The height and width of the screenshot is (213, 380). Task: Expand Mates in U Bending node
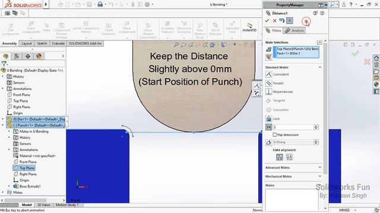coord(9,131)
